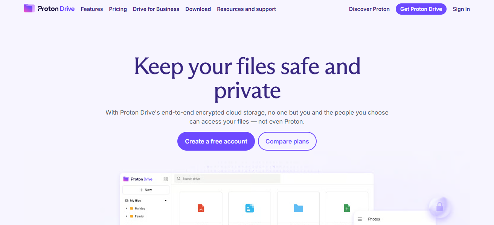Click the Search drive field
The height and width of the screenshot is (225, 494).
pyautogui.click(x=227, y=179)
